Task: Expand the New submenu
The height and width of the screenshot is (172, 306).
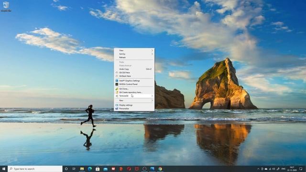Action: click(134, 100)
